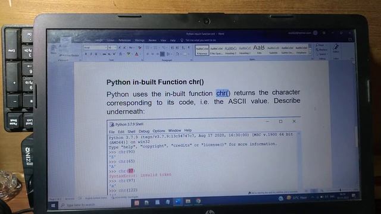Apply the Heading 1 style
This screenshot has width=381, height=214.
[x=231, y=50]
